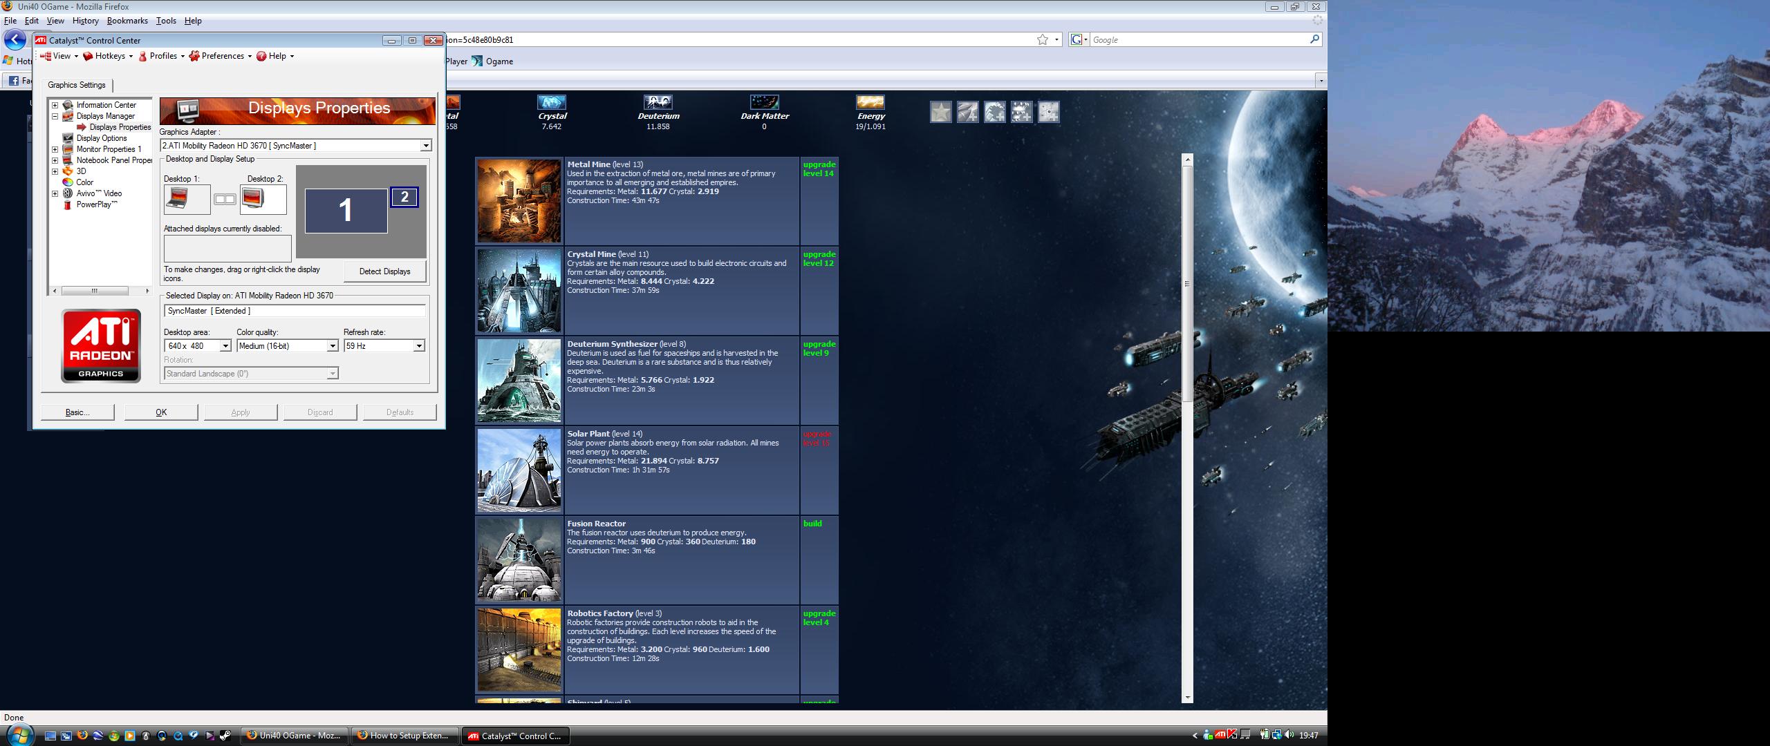Select the large display 1 rectangle
This screenshot has height=746, width=1770.
[x=346, y=211]
